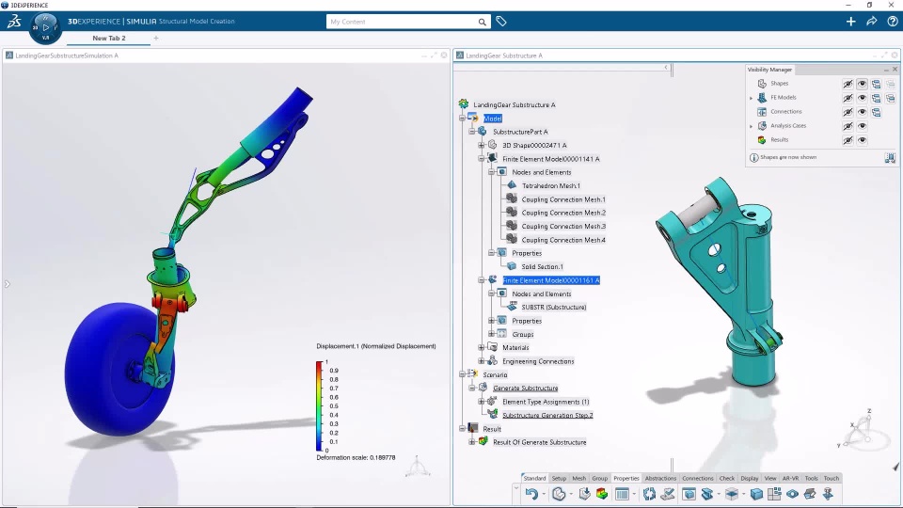
Task: Expand 3D Shape00002471 A node
Action: tap(482, 145)
